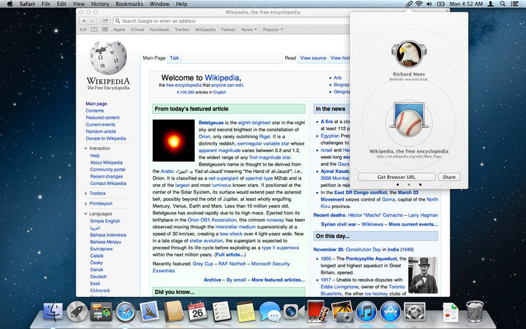
Task: Click the Safari address search field
Action: 231,21
